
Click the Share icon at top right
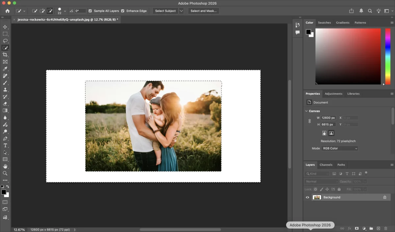[352, 11]
